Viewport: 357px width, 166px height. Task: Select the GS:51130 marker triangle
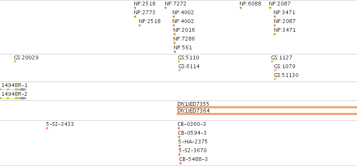pyautogui.click(x=275, y=79)
